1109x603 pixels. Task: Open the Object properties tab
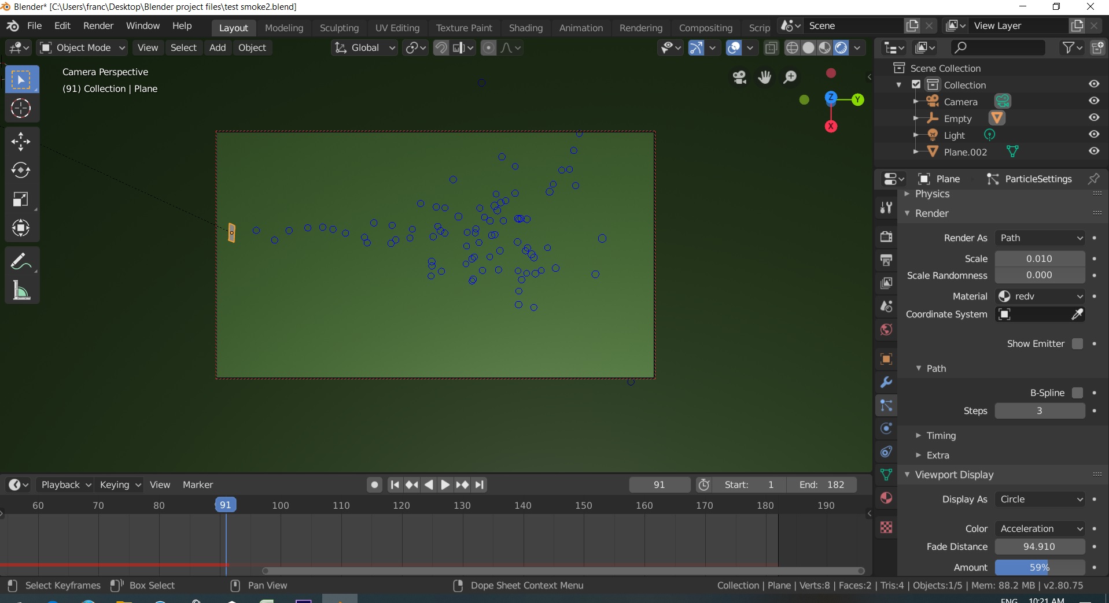[x=886, y=359]
